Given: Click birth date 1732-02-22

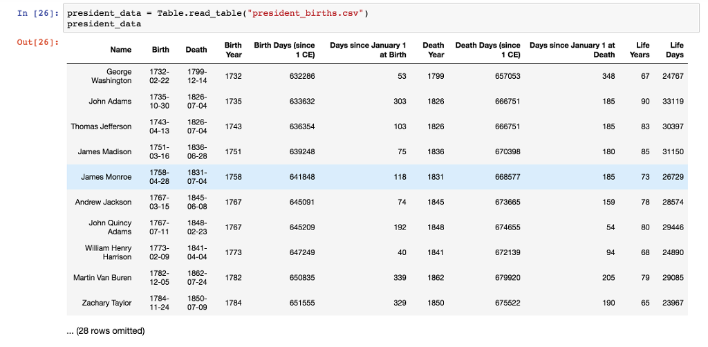Looking at the screenshot, I should click(x=159, y=76).
